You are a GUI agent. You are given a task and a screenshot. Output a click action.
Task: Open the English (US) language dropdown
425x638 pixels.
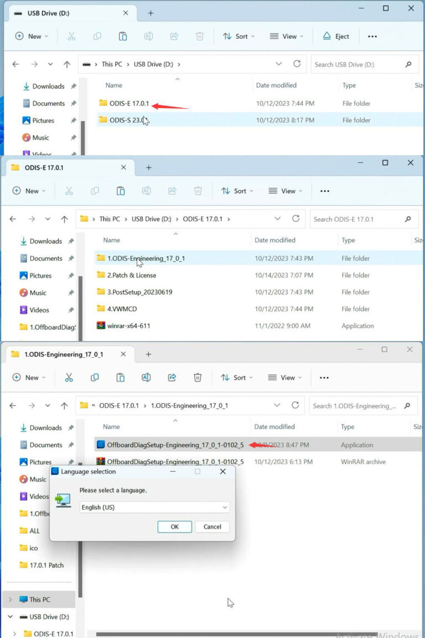[x=154, y=507]
